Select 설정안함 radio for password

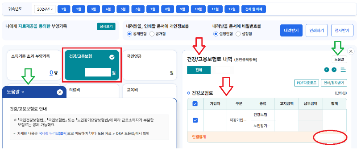(x=216, y=34)
